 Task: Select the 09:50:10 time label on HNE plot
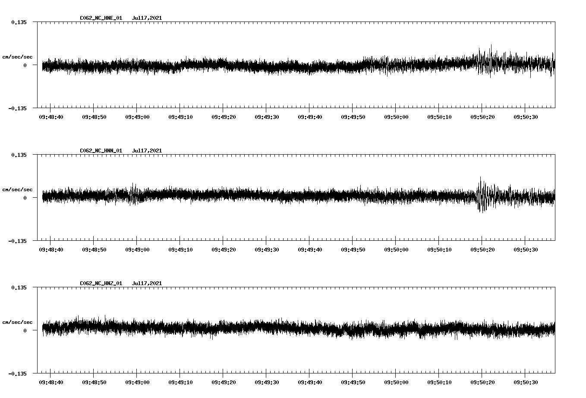point(439,117)
